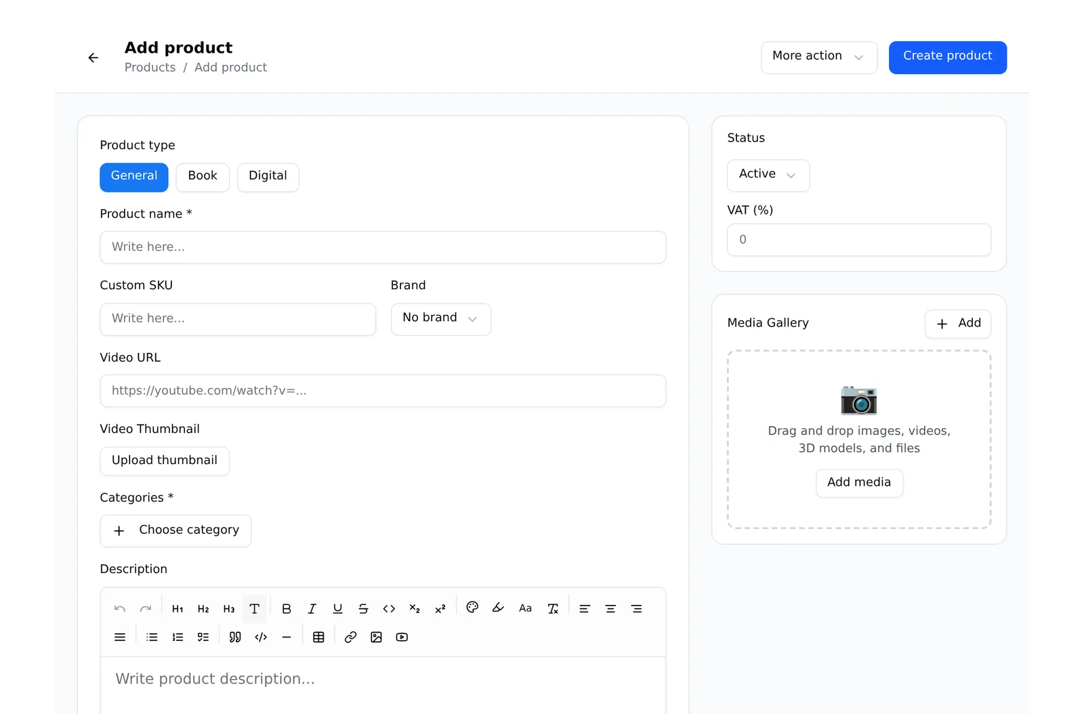Screen dimensions: 1084x714
Task: Click the Add media button
Action: 859,483
